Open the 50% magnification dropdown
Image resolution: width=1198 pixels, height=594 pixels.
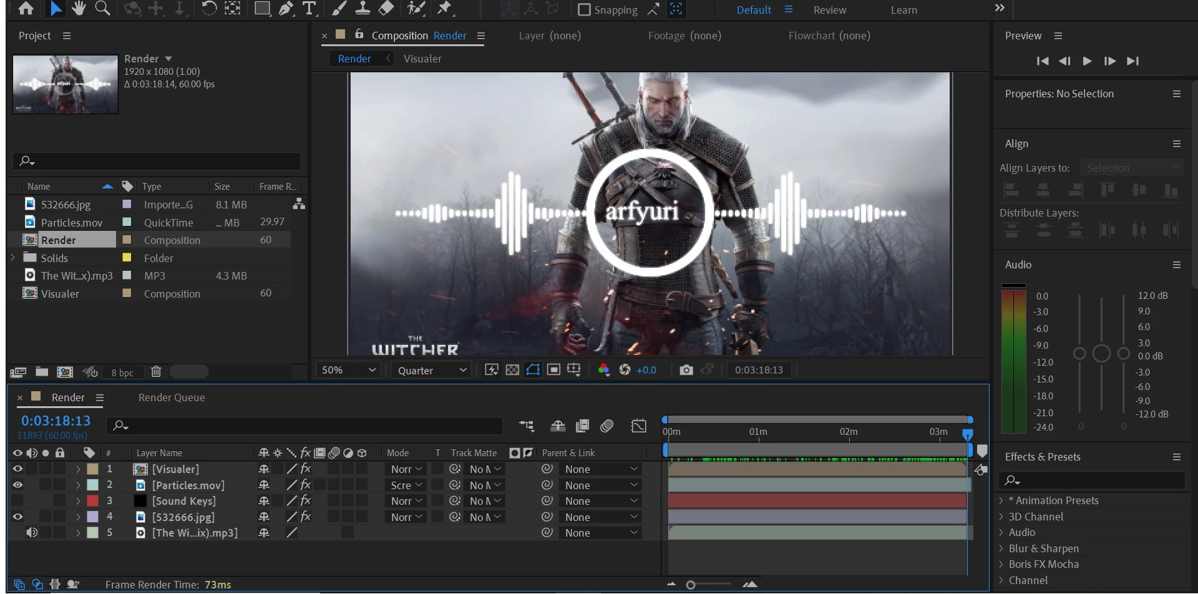click(x=348, y=370)
